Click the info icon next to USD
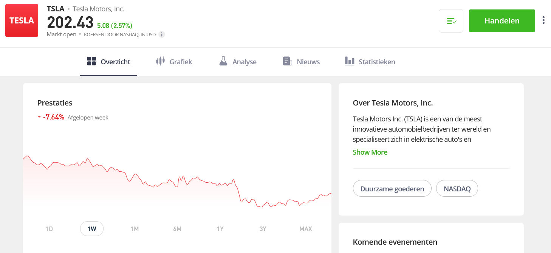This screenshot has height=253, width=551. [162, 34]
